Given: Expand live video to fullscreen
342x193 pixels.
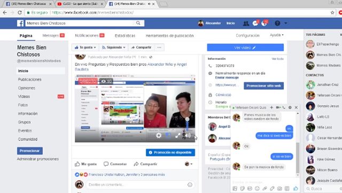Looking at the screenshot, I should pyautogui.click(x=178, y=136).
